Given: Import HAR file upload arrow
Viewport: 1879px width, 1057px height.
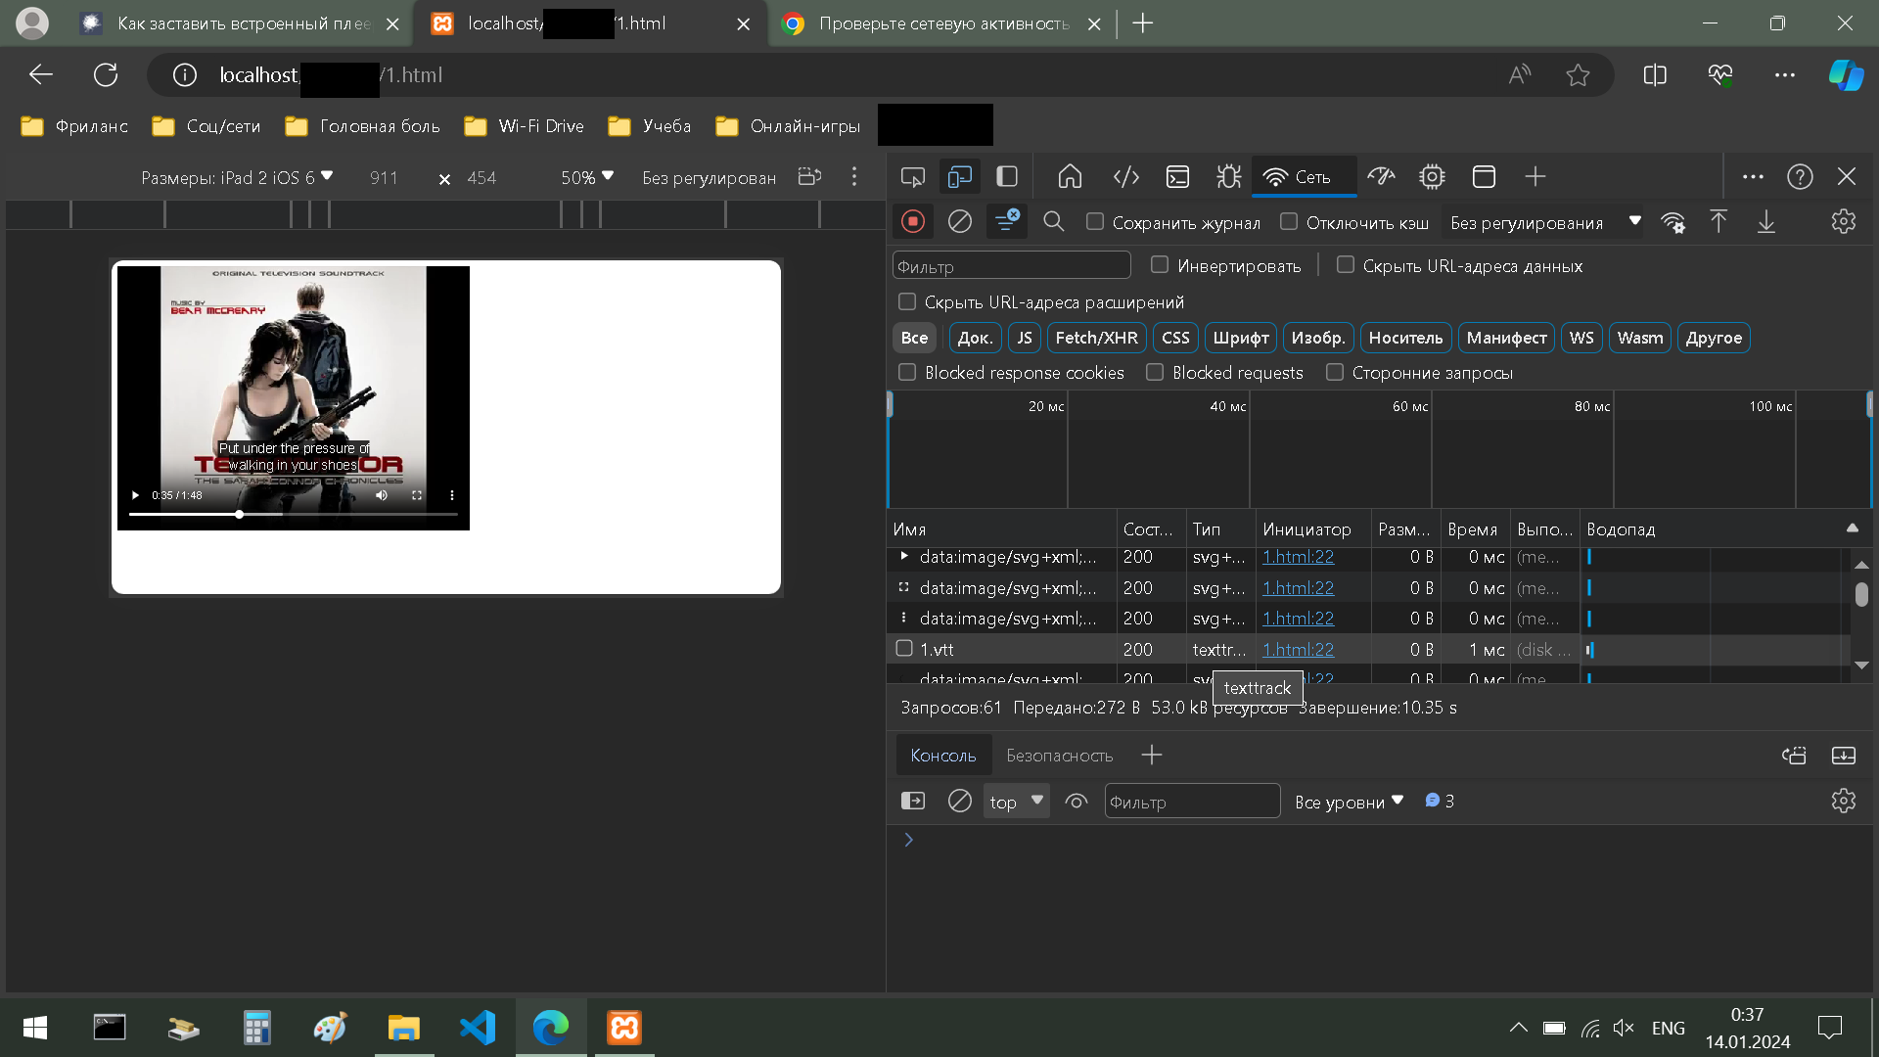Looking at the screenshot, I should point(1719,222).
